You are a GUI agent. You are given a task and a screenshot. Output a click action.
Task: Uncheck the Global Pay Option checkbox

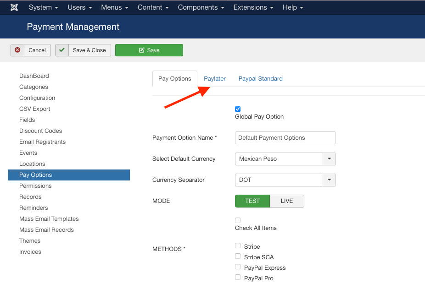pyautogui.click(x=238, y=109)
